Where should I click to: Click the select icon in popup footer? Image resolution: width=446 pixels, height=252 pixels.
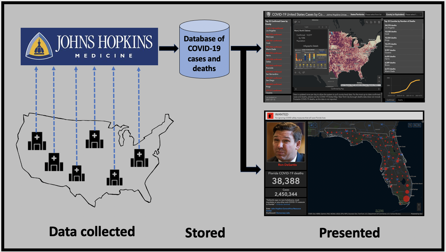point(303,72)
